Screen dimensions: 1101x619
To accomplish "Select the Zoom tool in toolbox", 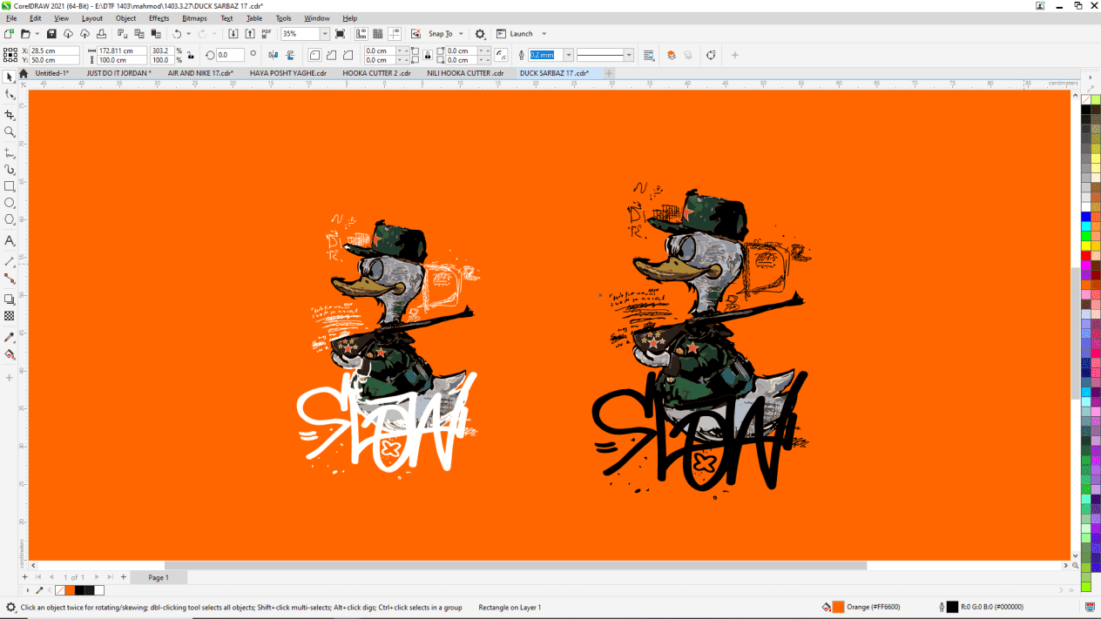I will (10, 132).
